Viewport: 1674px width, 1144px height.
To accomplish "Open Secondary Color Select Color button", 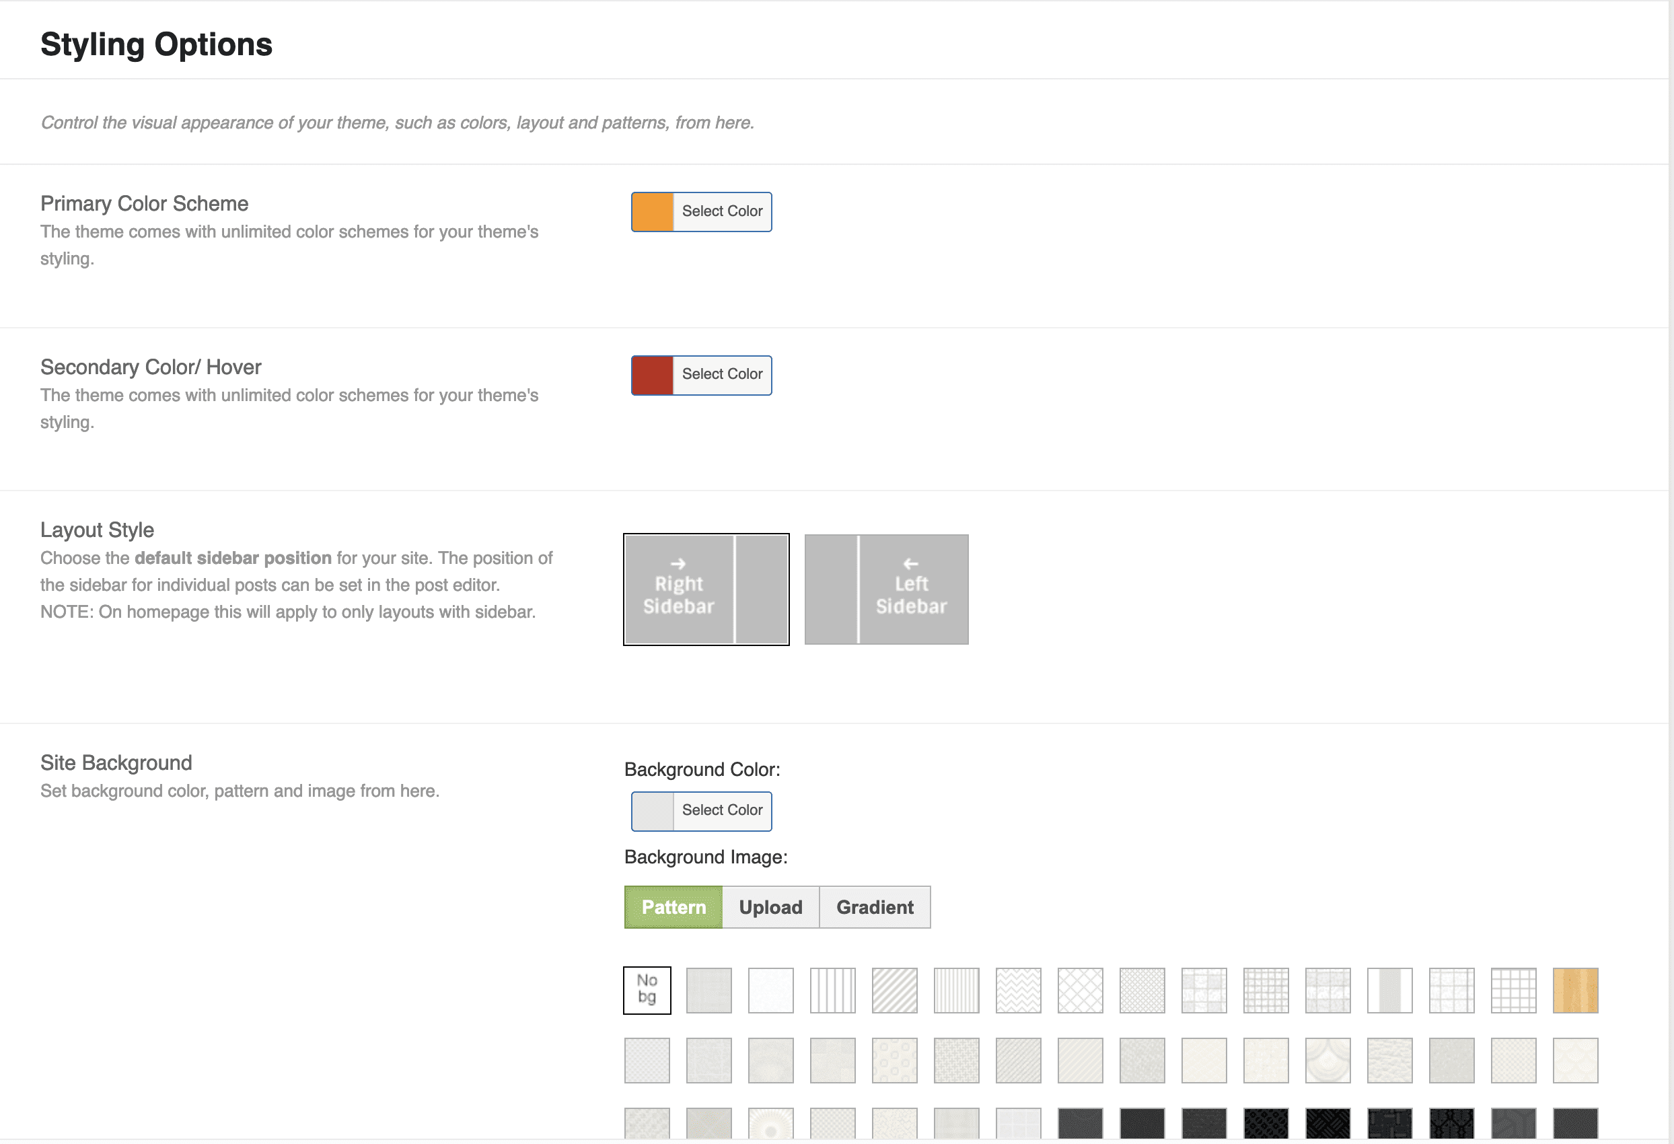I will (722, 375).
